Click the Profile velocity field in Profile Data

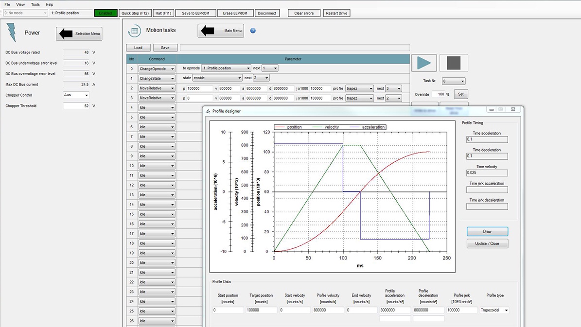[x=328, y=310]
